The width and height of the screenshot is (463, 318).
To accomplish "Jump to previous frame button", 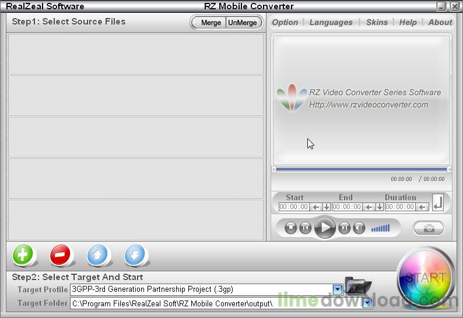I will [306, 228].
